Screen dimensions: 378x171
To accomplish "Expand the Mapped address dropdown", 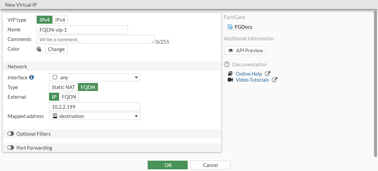I will (95, 116).
